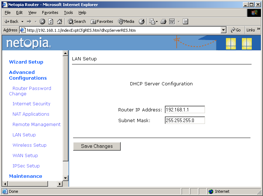Click the Refresh page icon
The width and height of the screenshot is (263, 196).
(51, 21)
